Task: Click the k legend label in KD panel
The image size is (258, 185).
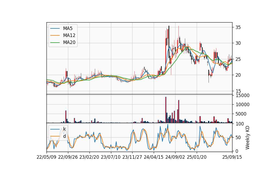Action: (x=64, y=129)
